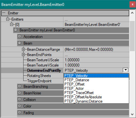Click the scrollbar down arrow
The image size is (136, 118).
click(132, 114)
